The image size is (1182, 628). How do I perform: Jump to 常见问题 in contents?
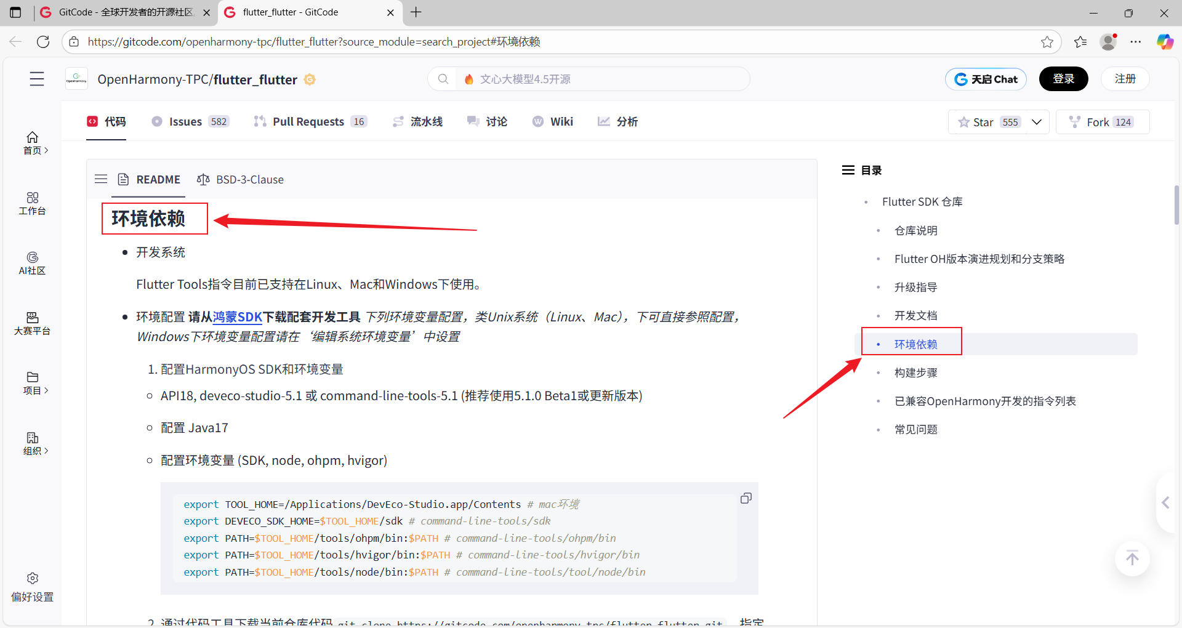point(915,429)
